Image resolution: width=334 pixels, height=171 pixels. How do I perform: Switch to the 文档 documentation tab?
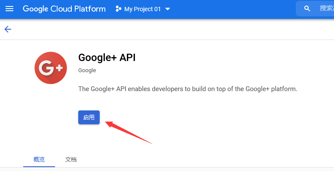[71, 159]
